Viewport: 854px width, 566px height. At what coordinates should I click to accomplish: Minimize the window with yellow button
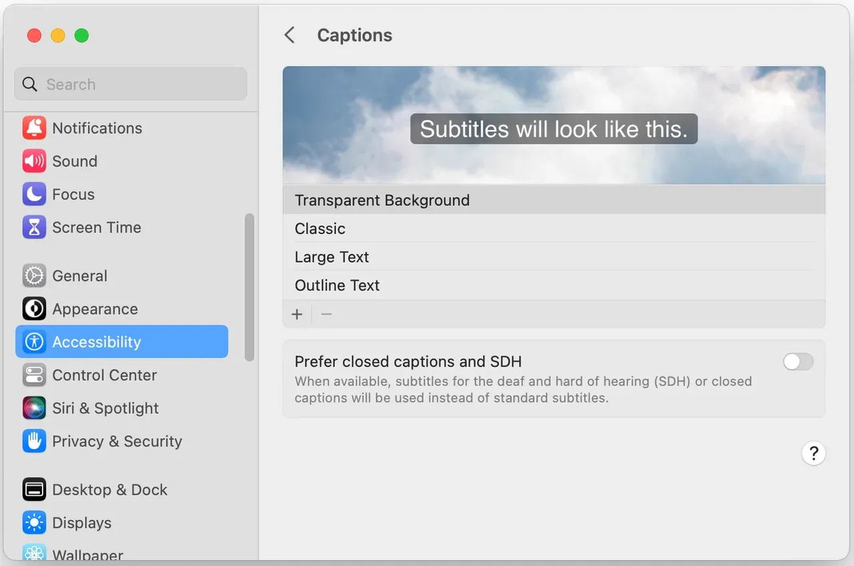coord(58,35)
